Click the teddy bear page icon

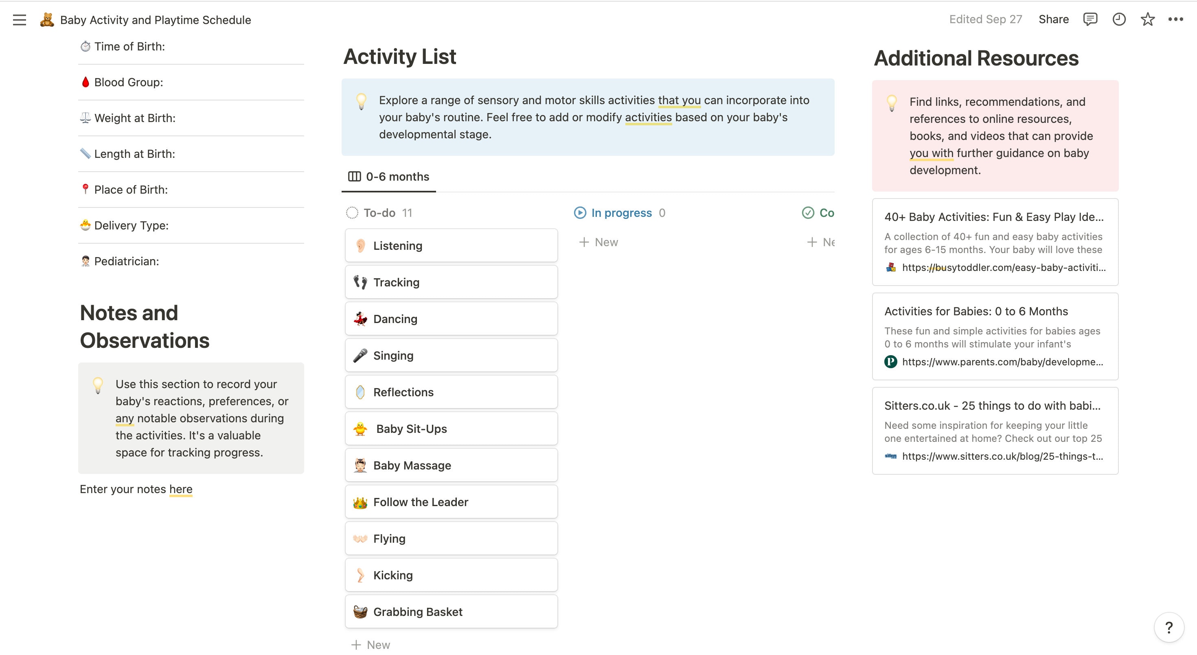click(47, 20)
